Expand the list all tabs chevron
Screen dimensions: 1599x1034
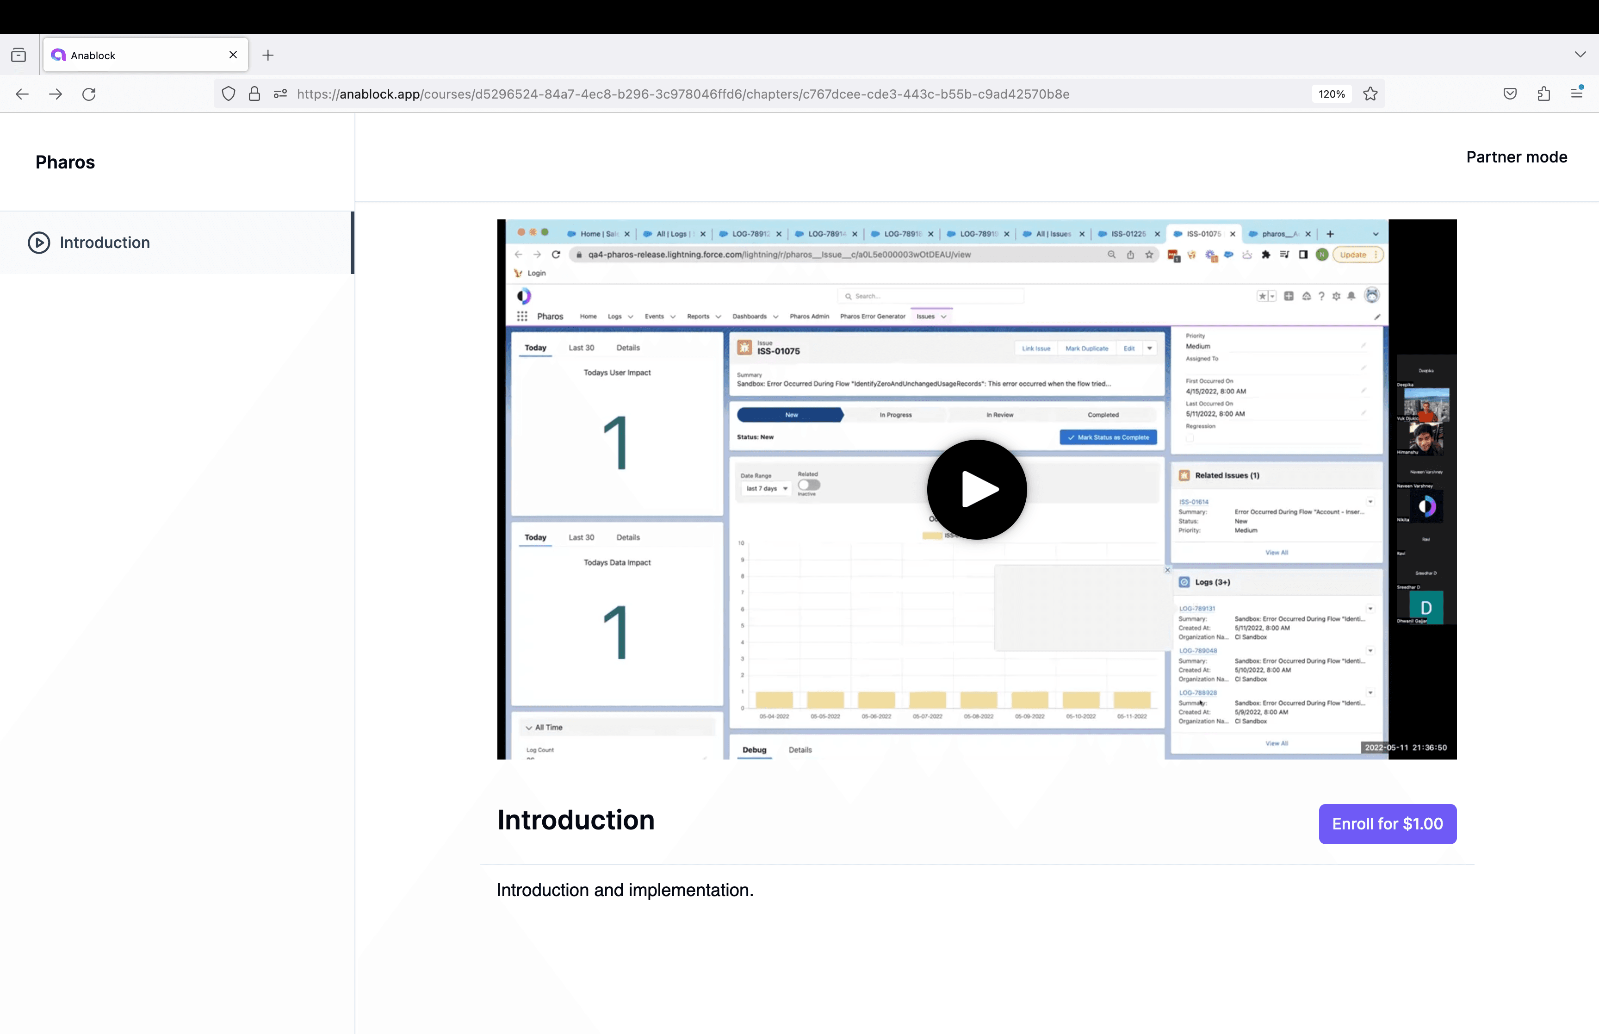pyautogui.click(x=1580, y=55)
